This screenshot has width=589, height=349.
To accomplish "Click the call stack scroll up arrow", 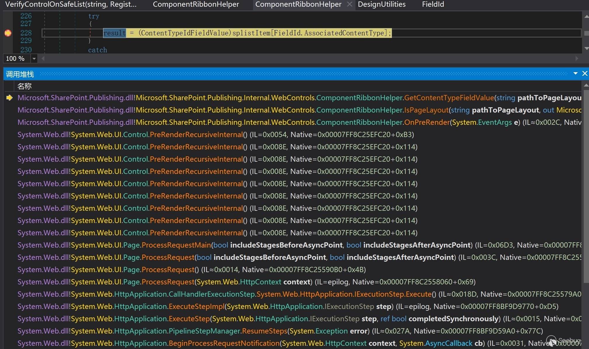I will click(586, 85).
